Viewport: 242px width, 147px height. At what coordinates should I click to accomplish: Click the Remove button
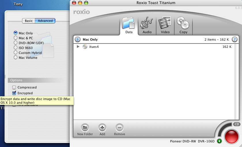(x=120, y=130)
